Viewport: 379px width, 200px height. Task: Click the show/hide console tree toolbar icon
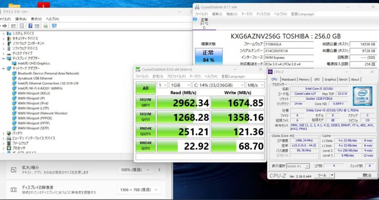13,26
